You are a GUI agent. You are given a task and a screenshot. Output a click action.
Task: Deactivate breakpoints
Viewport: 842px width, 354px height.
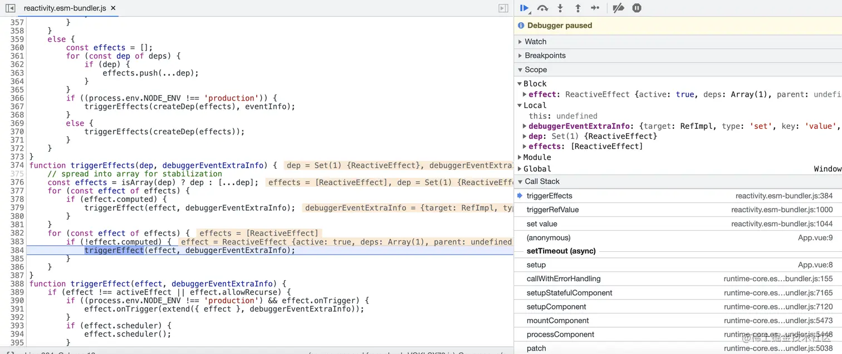pos(618,8)
